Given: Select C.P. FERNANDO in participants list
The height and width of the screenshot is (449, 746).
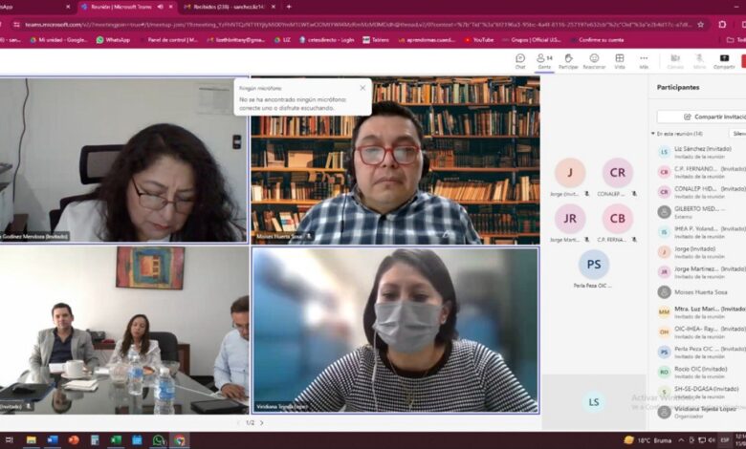Looking at the screenshot, I should [x=701, y=172].
